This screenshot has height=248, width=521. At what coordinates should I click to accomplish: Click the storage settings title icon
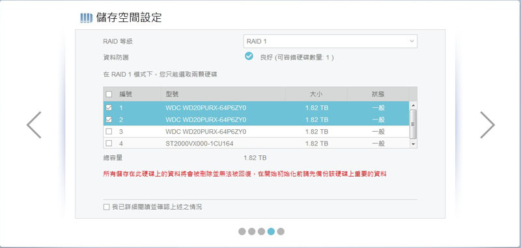87,18
